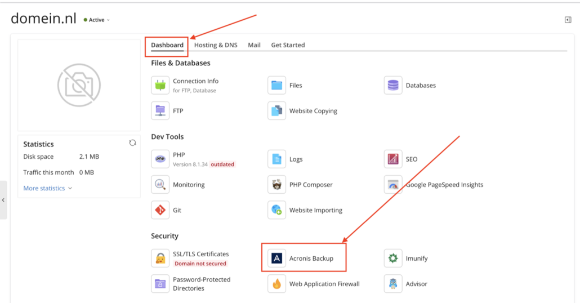Click the Website Importing label
Image resolution: width=580 pixels, height=303 pixels.
[x=316, y=210]
